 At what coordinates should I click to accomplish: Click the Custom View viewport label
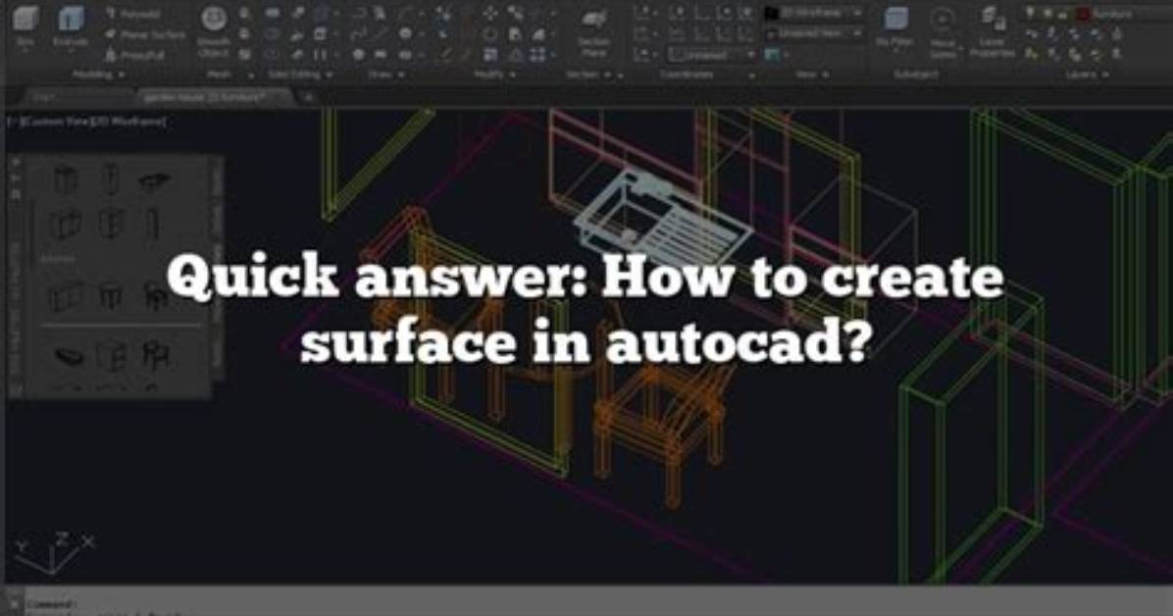tap(53, 122)
